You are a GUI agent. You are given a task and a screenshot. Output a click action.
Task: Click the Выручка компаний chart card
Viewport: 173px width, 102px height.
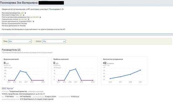click(x=25, y=70)
